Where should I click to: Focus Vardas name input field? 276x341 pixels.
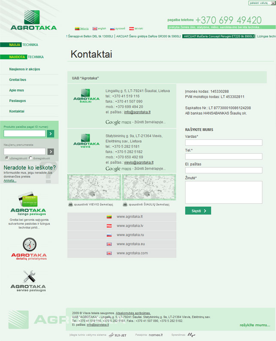tap(224, 143)
